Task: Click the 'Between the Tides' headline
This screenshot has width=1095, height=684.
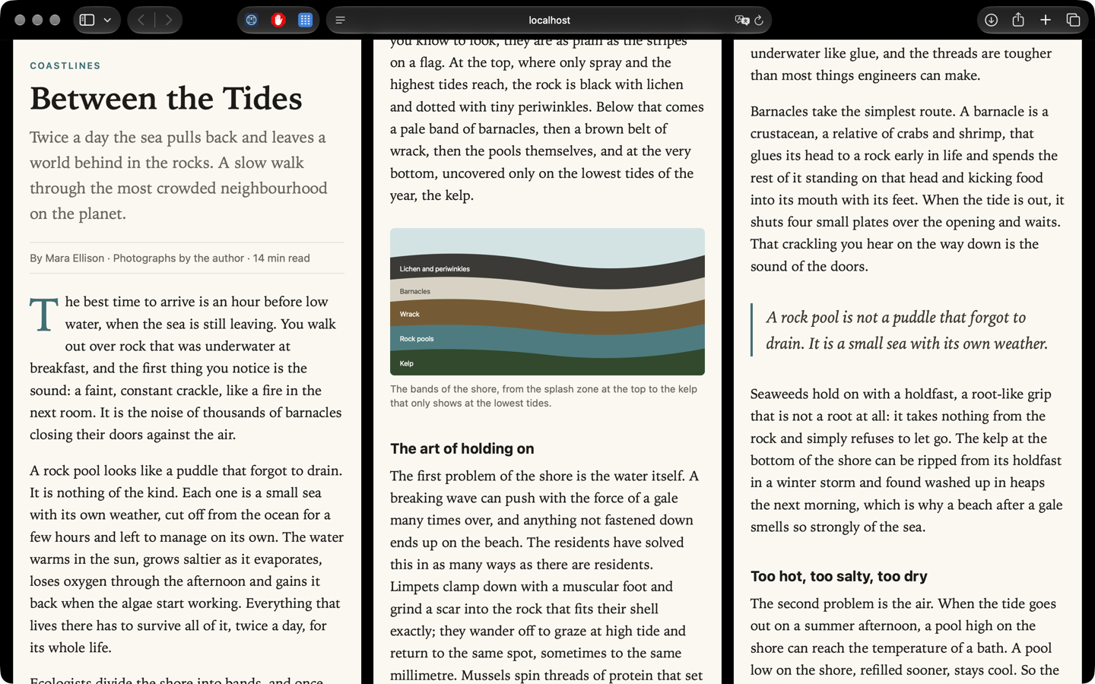Action: click(x=166, y=99)
